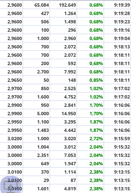Click the volume cell 1.600
The width and height of the screenshot is (131, 193).
click(36, 97)
